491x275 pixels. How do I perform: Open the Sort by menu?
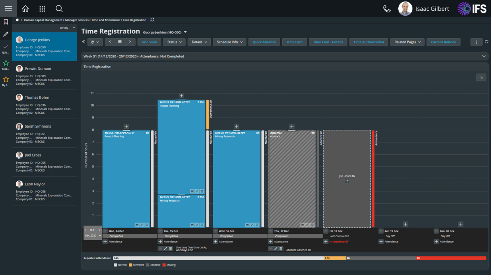pos(67,28)
